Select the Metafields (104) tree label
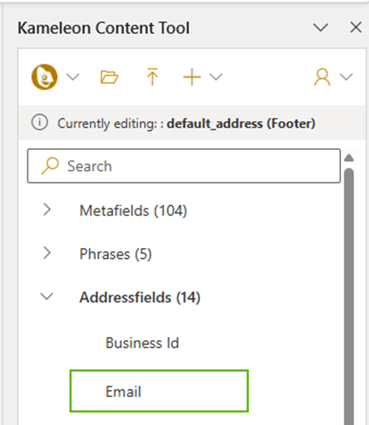 pyautogui.click(x=133, y=210)
